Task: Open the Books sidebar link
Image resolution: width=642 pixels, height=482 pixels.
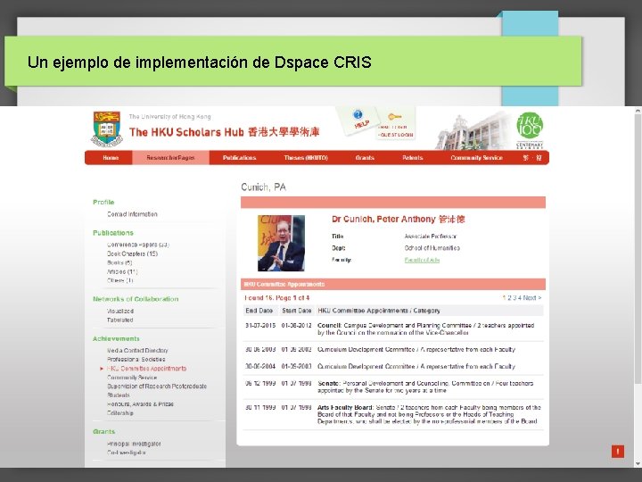Action: [x=119, y=262]
